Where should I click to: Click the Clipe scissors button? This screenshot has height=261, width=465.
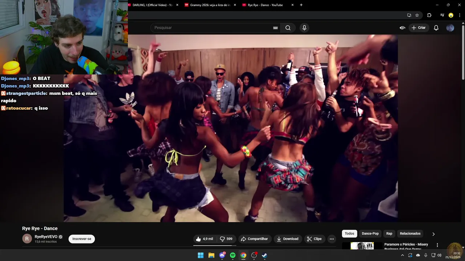(314, 239)
